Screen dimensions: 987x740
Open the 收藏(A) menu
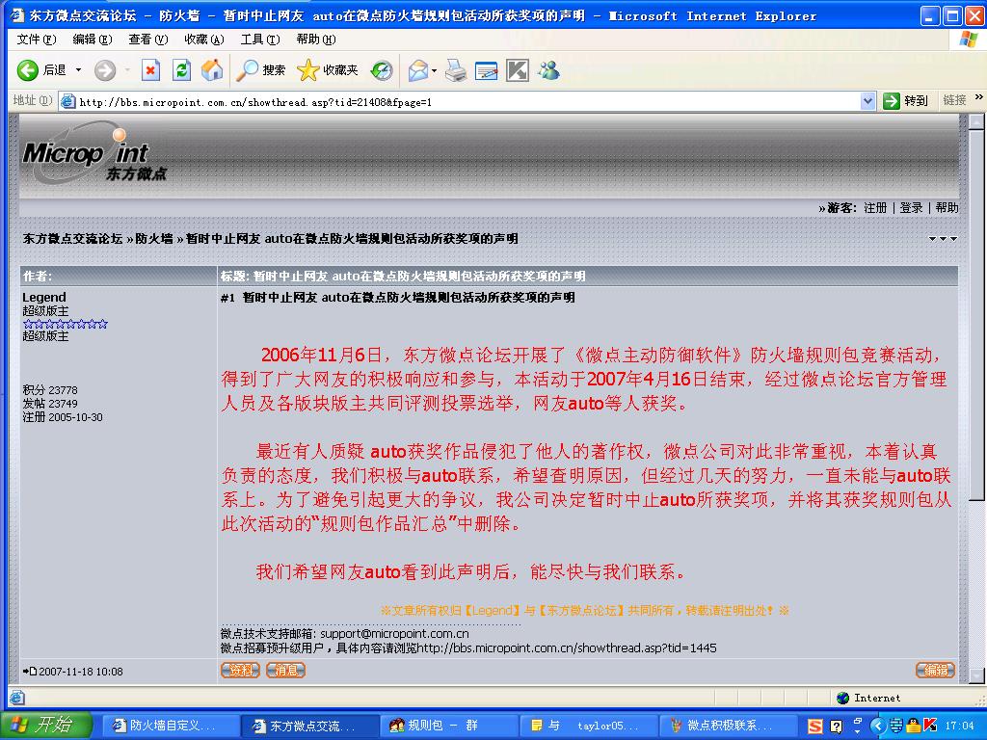(x=204, y=39)
